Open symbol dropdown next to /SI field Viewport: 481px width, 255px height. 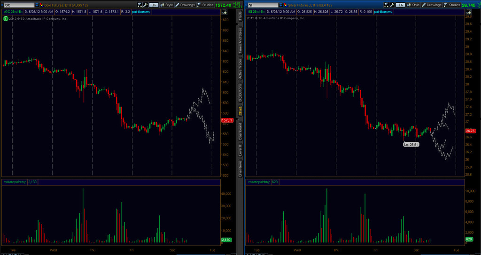(281, 5)
